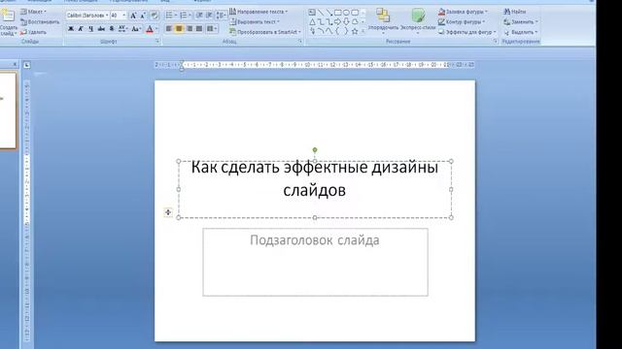
Task: Select the Rectangle shape
Action: [338, 13]
